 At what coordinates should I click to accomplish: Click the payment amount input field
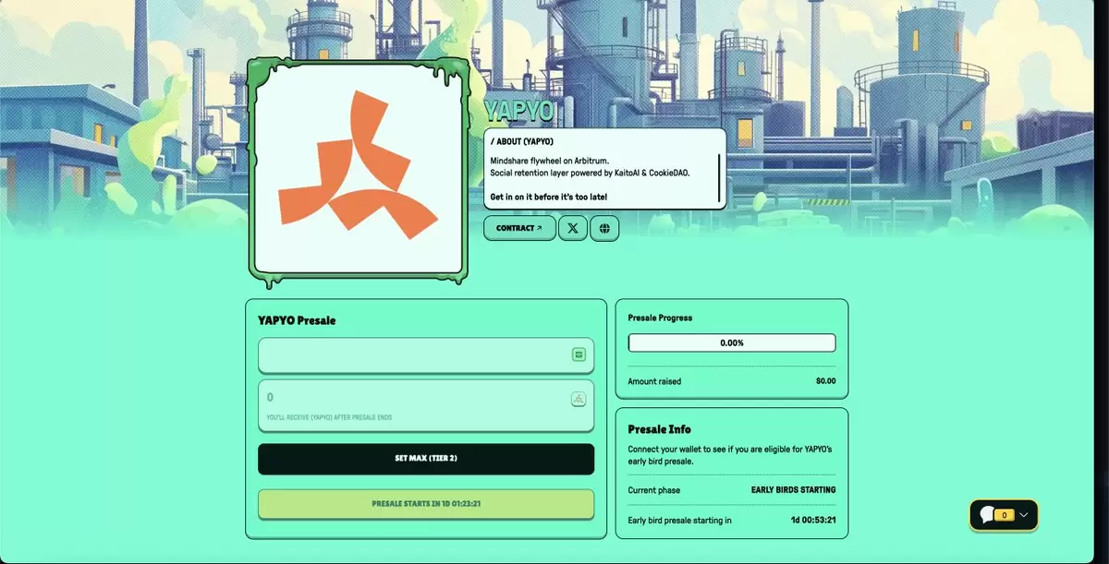tap(426, 354)
